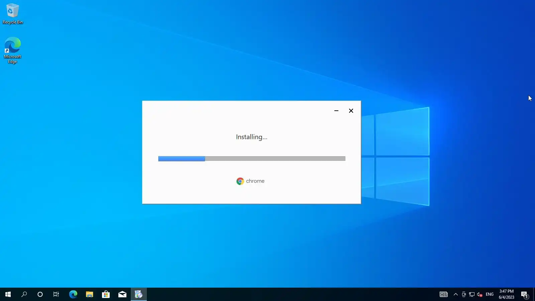Launch Microsoft Edge from the taskbar
The width and height of the screenshot is (535, 301).
tap(73, 294)
